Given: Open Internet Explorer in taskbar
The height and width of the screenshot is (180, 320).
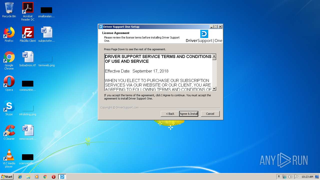Looking at the screenshot, I should coord(20,177).
